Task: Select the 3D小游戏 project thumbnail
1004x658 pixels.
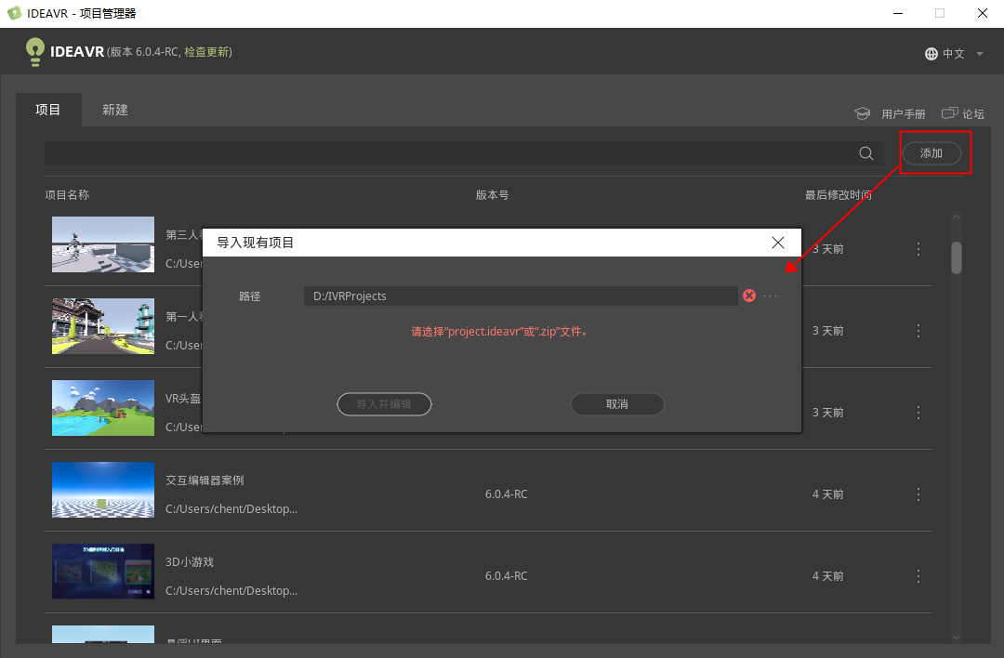Action: click(103, 572)
